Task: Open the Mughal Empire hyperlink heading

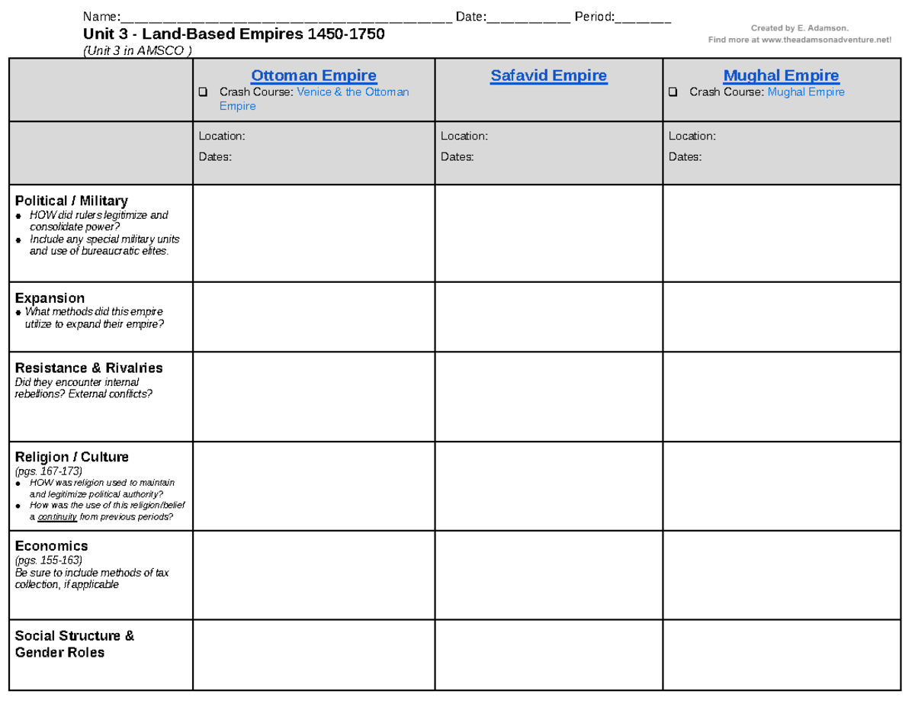Action: [781, 76]
